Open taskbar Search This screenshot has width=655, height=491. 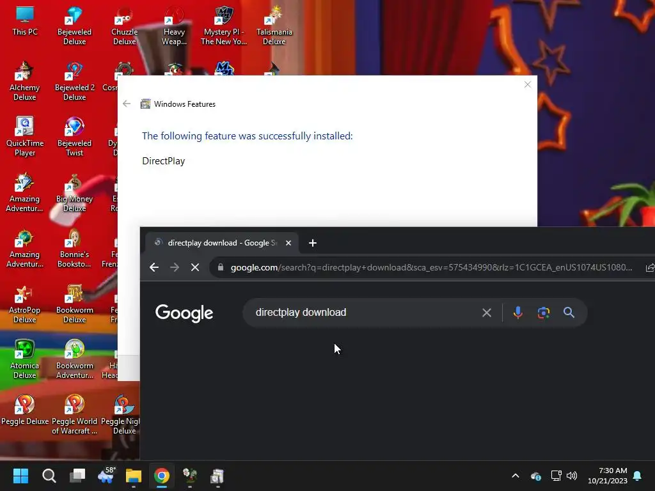point(49,476)
